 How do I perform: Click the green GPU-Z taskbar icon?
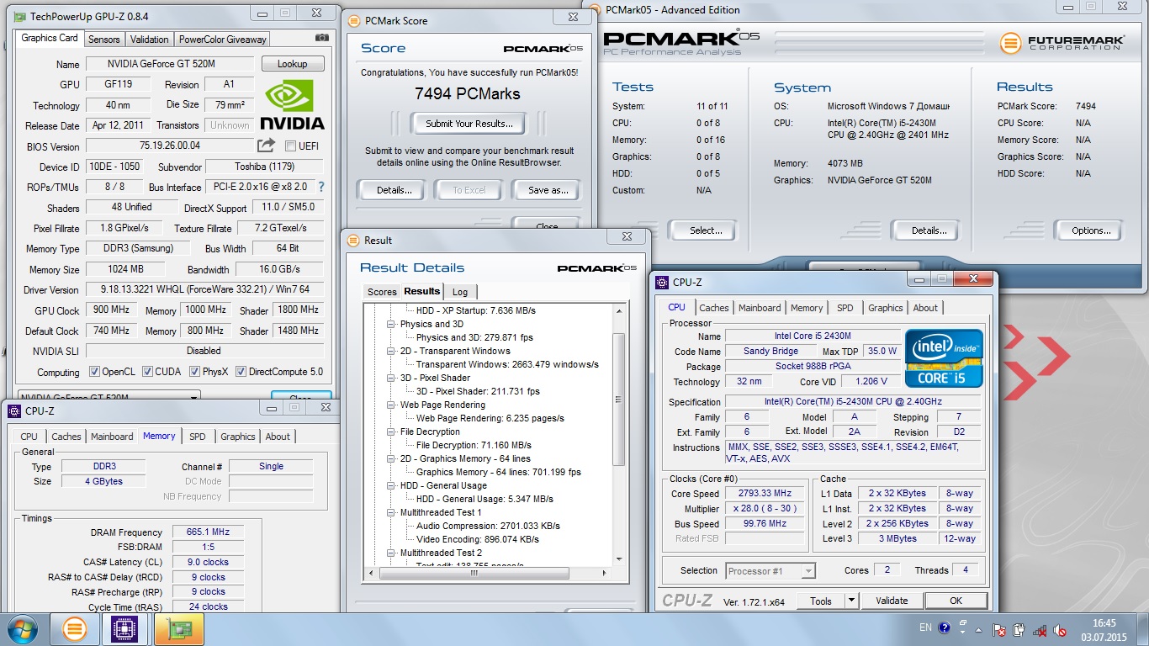click(177, 629)
